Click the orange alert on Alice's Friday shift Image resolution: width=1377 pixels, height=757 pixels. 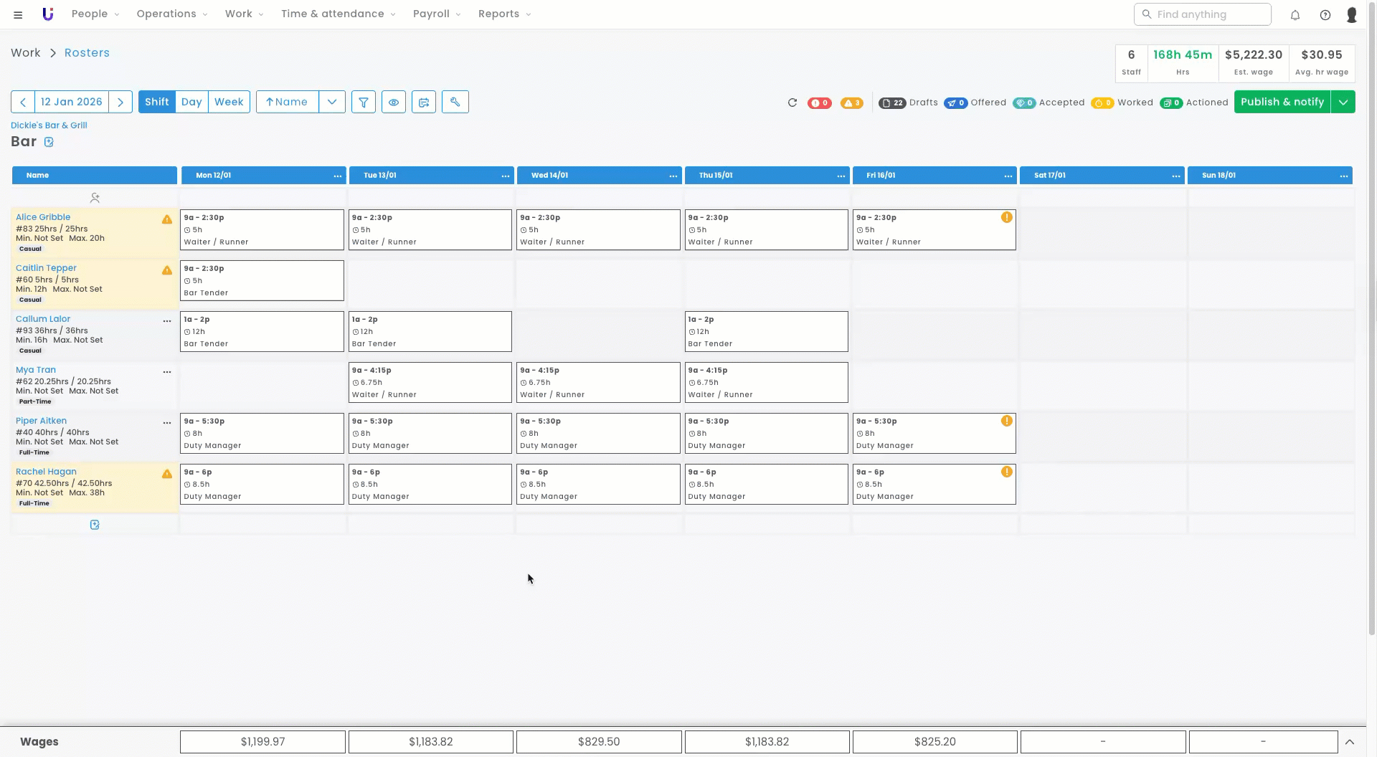(x=1007, y=217)
